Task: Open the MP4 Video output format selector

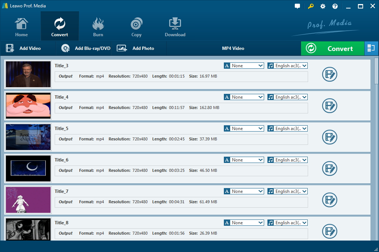Action: [233, 48]
